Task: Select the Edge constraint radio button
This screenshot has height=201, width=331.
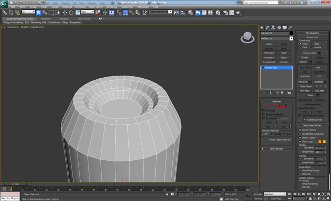Action: pyautogui.click(x=312, y=44)
